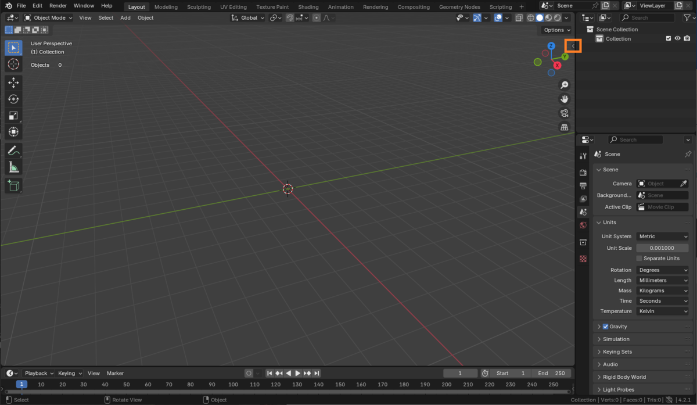Click the hand pan view icon
697x405 pixels.
pyautogui.click(x=564, y=99)
